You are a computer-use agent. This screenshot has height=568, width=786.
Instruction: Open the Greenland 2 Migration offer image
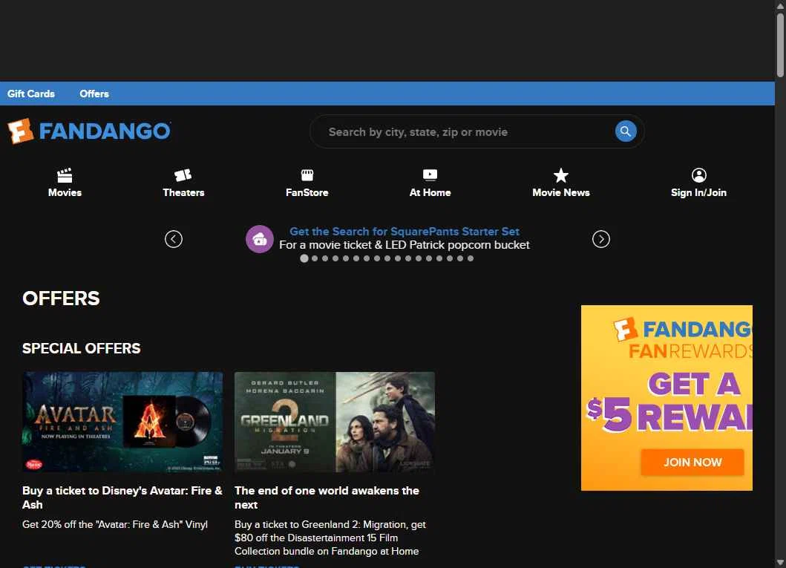click(334, 422)
